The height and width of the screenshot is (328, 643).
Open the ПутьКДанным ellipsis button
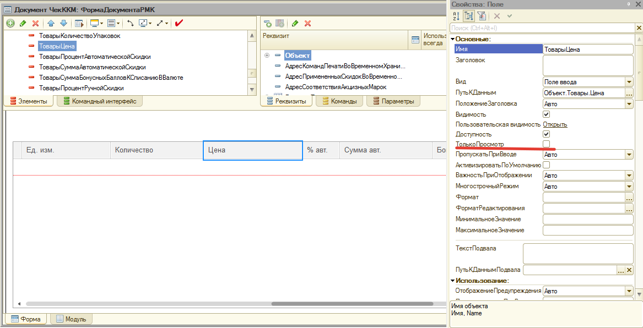pyautogui.click(x=629, y=93)
